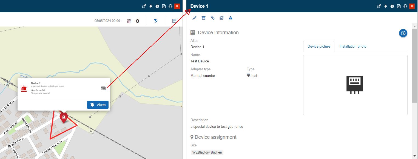Viewport: 418px width, 159px height.
Task: Open the device editor with the pencil icon
Action: point(194,18)
